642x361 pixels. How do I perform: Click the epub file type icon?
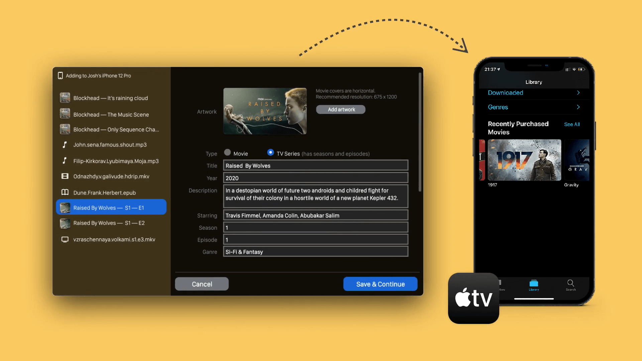(x=65, y=193)
